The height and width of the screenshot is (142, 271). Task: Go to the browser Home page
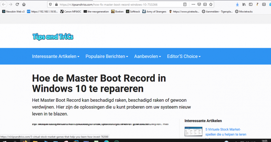click(x=23, y=4)
